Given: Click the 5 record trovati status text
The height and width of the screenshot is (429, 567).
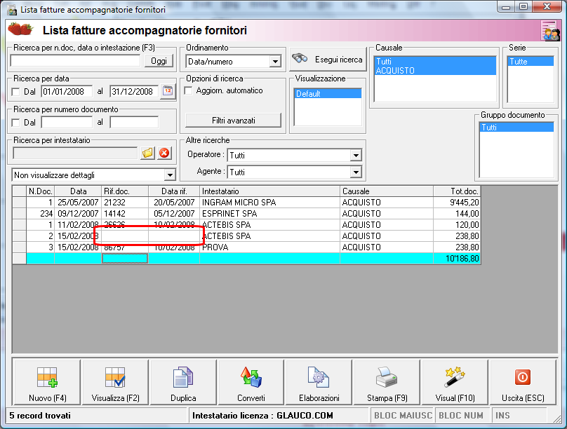Looking at the screenshot, I should (x=40, y=416).
